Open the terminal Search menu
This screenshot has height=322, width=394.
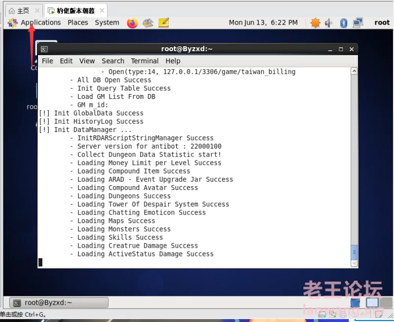point(113,61)
